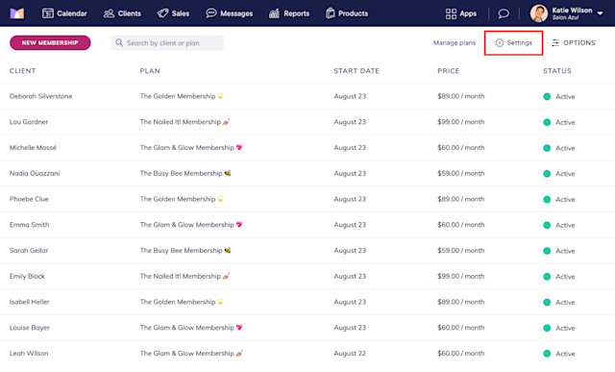Screen dimensions: 615x372
Task: Select client Sarah Gellar
Action: click(x=29, y=250)
